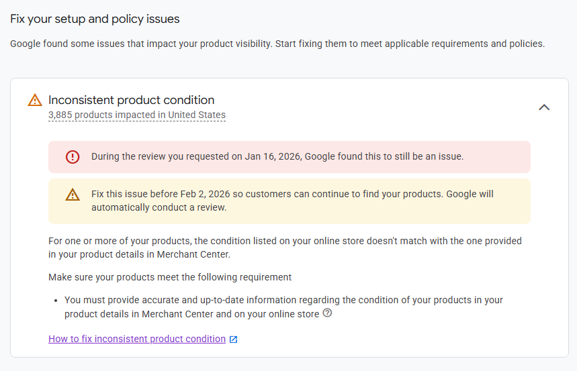Open 'How to fix inconsistent product condition'

137,339
